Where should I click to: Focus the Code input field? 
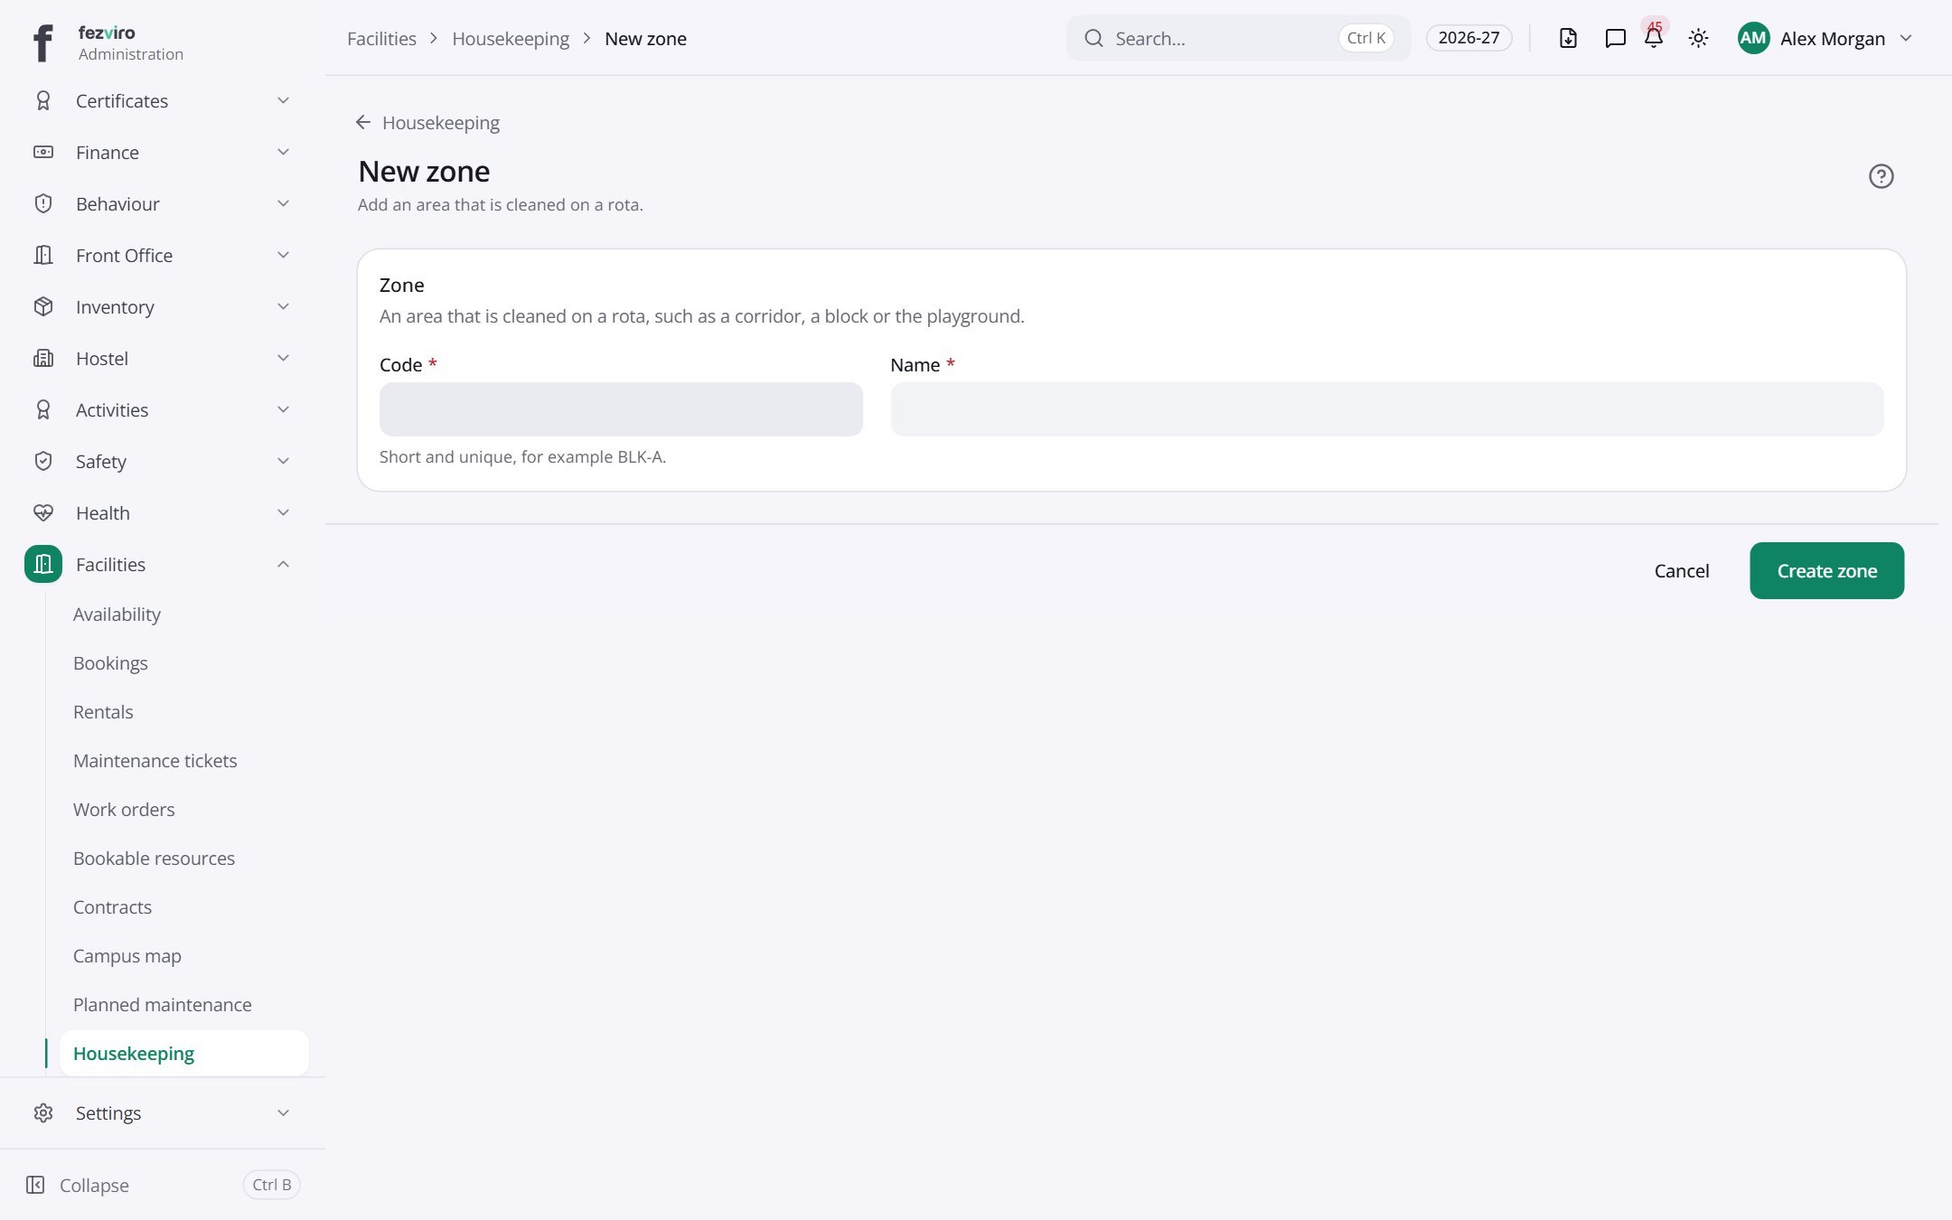(621, 409)
